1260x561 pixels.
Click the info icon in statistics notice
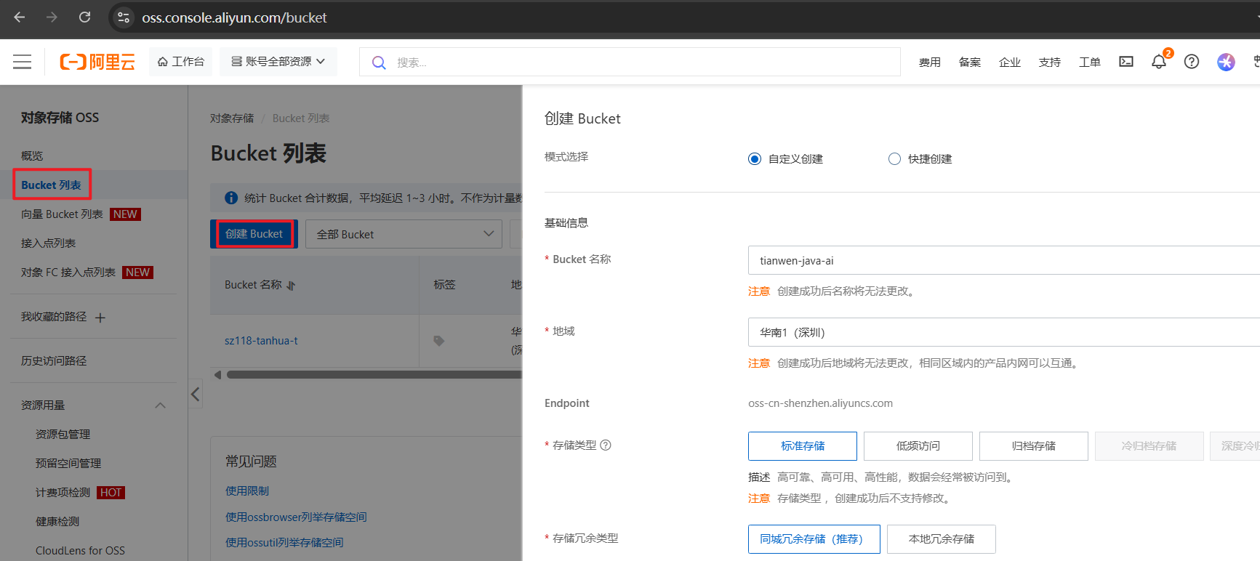point(231,198)
